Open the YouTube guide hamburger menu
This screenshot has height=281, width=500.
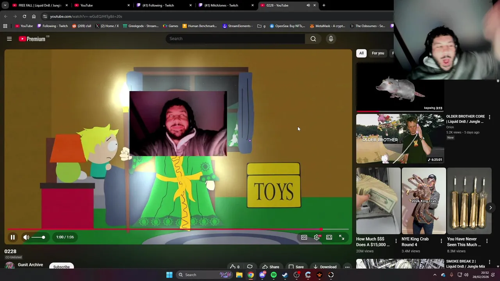click(9, 39)
